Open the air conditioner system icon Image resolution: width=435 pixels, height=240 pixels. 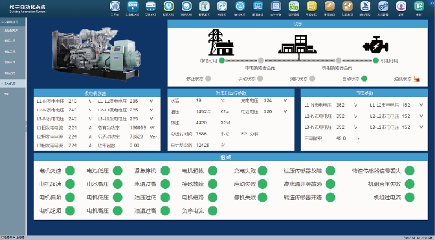(x=151, y=6)
